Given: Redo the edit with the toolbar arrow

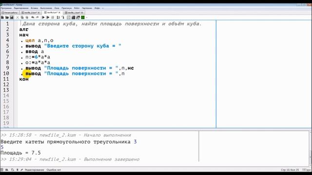Looking at the screenshot, I should click(x=37, y=17).
